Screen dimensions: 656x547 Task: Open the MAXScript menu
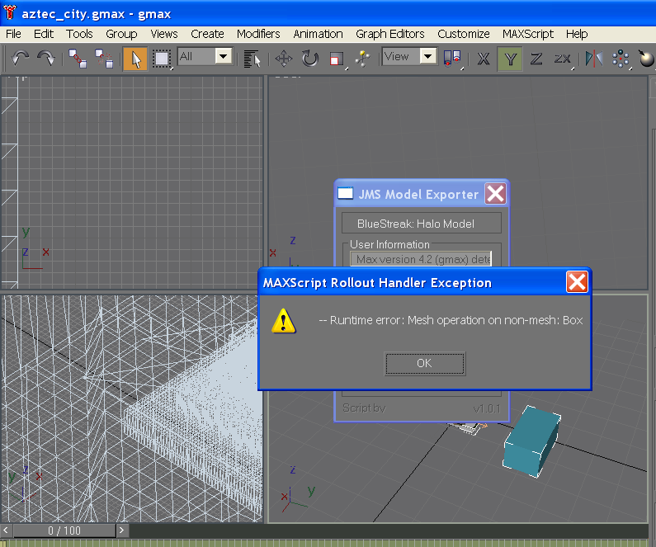528,34
